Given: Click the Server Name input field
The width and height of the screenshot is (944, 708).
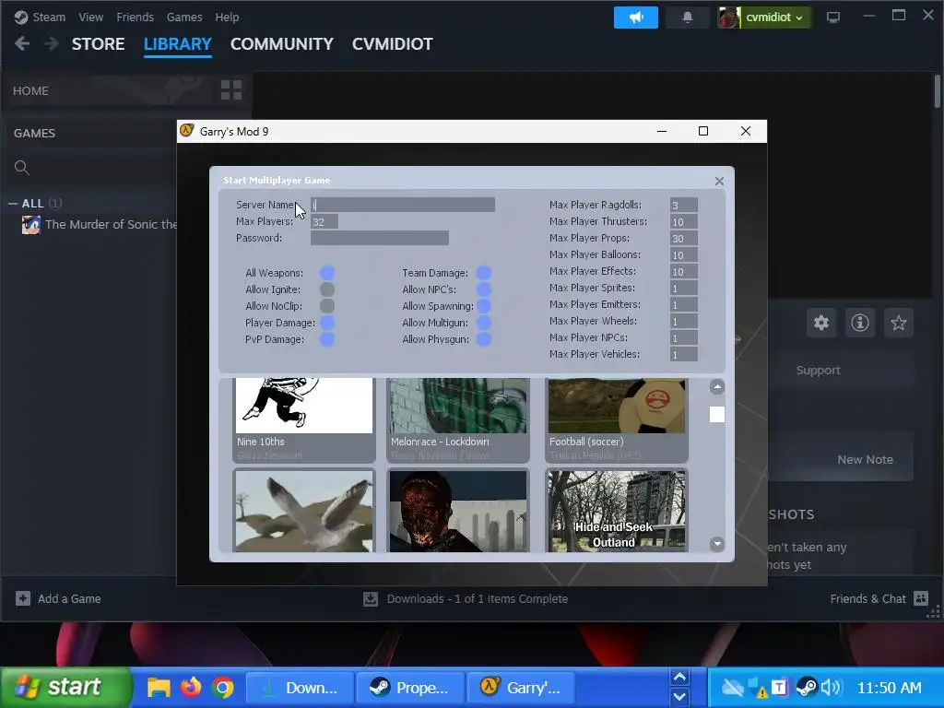Looking at the screenshot, I should (x=403, y=205).
